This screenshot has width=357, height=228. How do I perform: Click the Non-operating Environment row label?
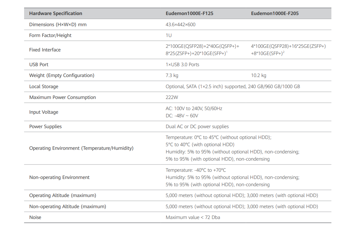click(59, 177)
